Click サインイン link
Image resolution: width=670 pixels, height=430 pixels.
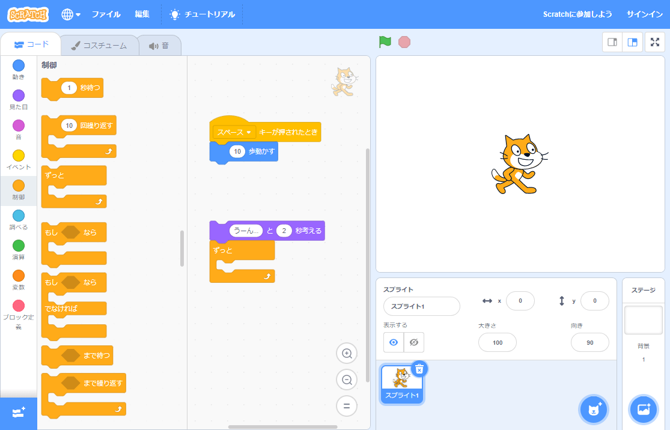click(x=644, y=14)
